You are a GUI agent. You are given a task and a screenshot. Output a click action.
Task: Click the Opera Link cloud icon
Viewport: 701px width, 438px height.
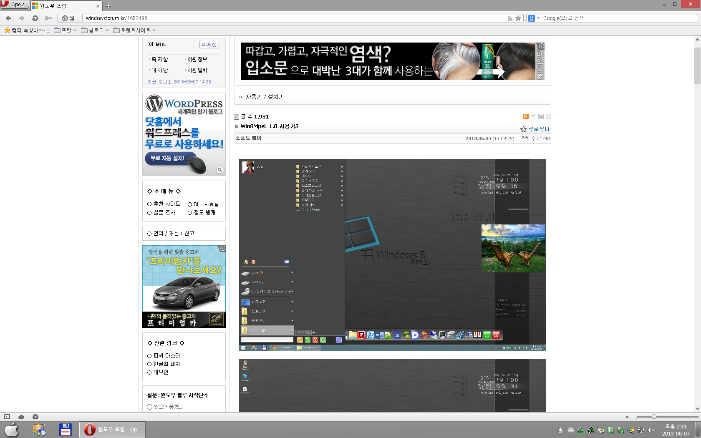coord(21,417)
